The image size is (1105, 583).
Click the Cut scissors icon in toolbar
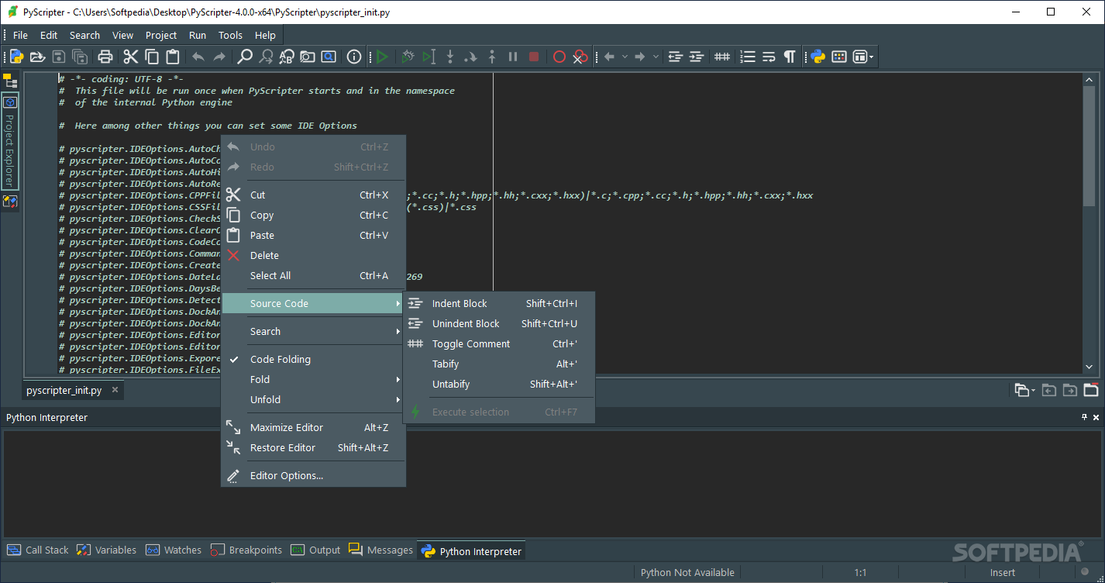[x=130, y=57]
